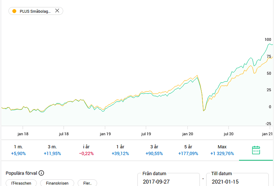The image size is (274, 186).
Task: Click the PLUS Småbolag chip label
Action: tap(35, 11)
